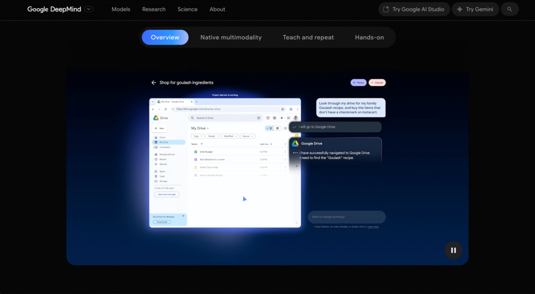Screen dimensions: 535x294
Task: Switch to list layout toggle
Action: pos(269,128)
